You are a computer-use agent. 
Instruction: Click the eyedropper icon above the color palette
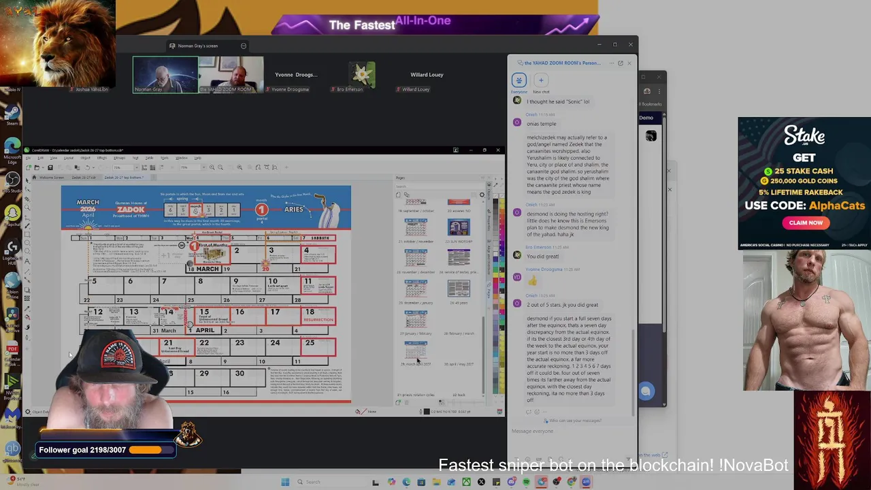(495, 185)
